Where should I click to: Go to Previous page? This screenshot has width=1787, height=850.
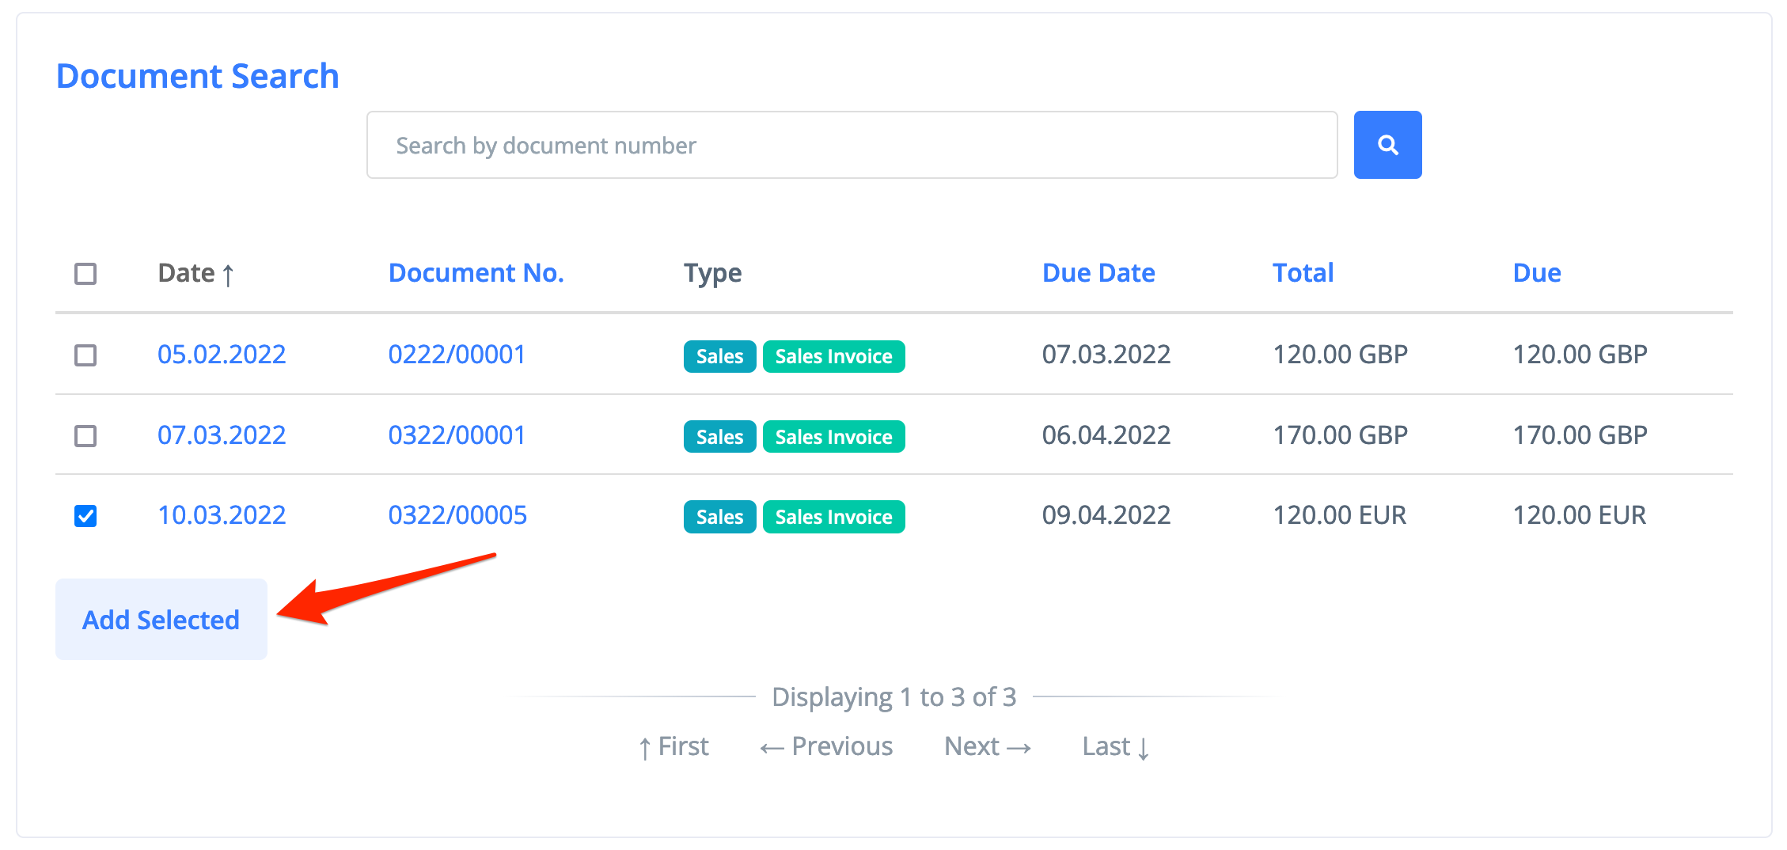(x=826, y=746)
